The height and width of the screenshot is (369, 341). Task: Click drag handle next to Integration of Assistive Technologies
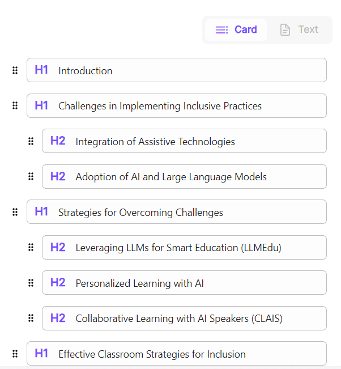click(31, 141)
